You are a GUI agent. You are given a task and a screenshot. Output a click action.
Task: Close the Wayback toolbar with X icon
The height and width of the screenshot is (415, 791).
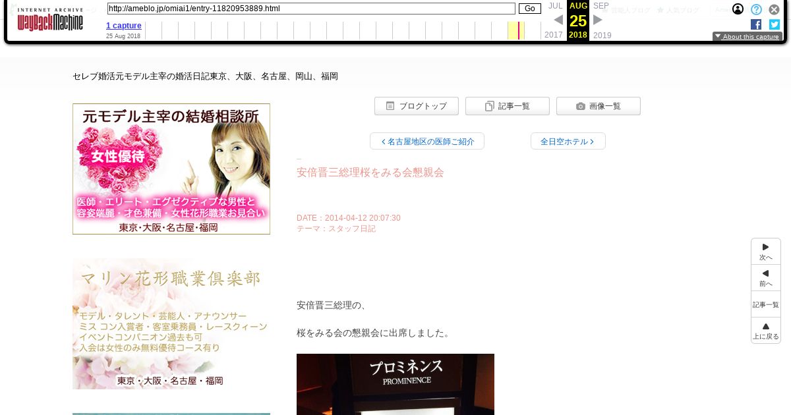tap(774, 9)
